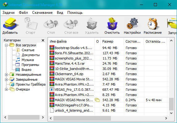The height and width of the screenshot is (123, 177).
Task: Click the 8.25 МБ size cell
Action: 109,95
